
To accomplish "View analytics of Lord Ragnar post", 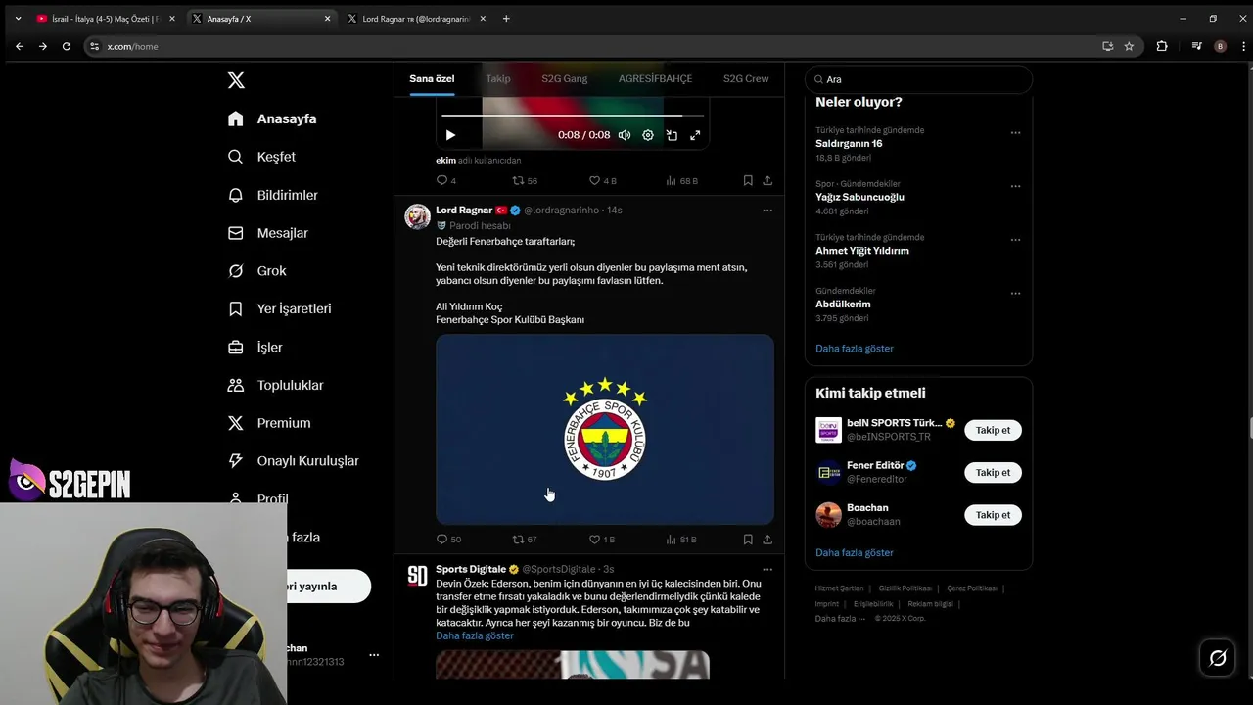I will coord(681,539).
